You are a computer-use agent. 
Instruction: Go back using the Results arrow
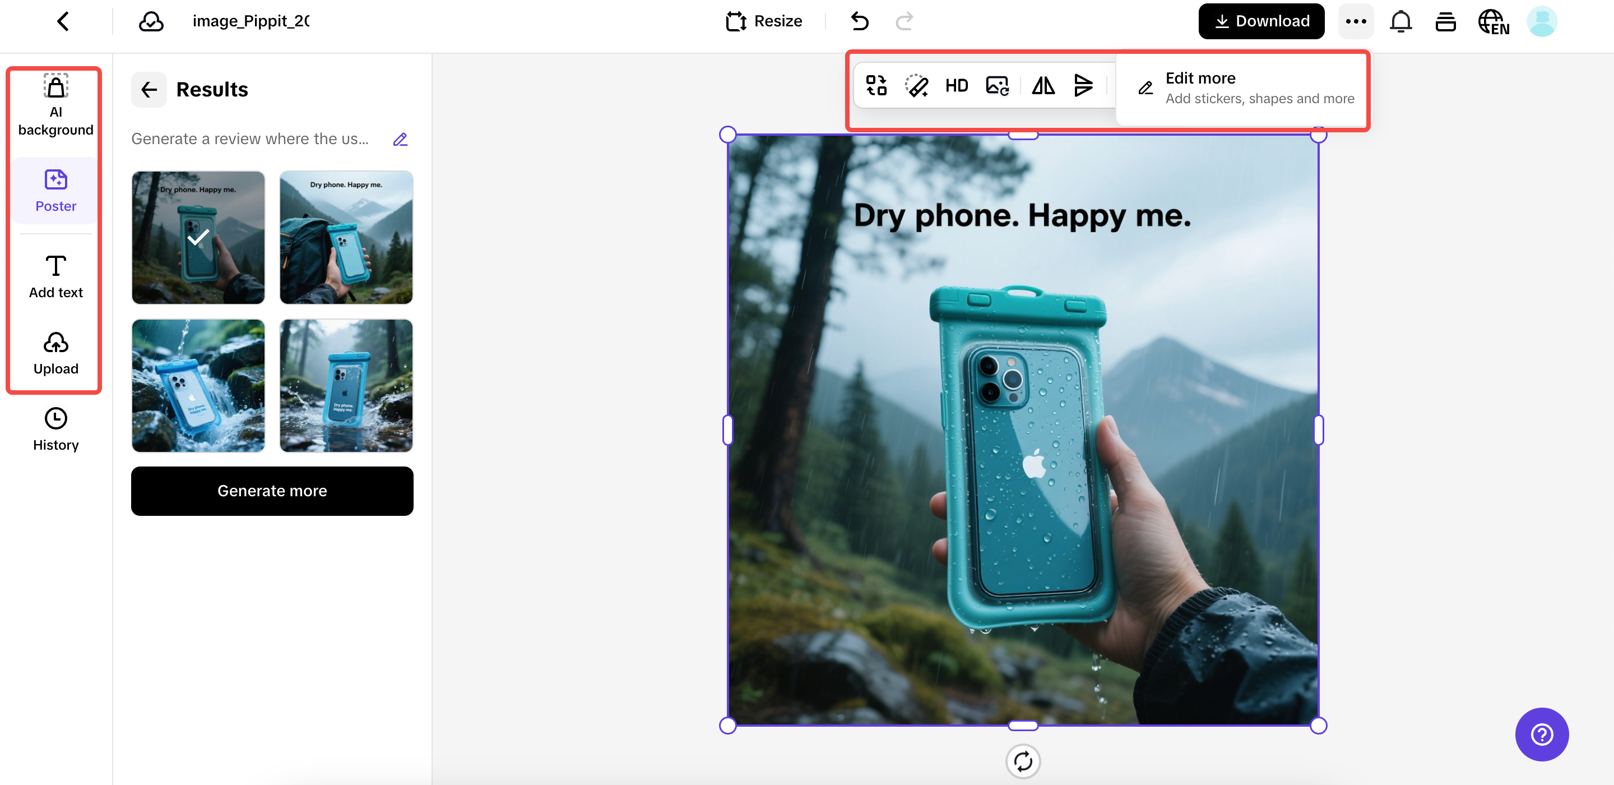(x=149, y=89)
